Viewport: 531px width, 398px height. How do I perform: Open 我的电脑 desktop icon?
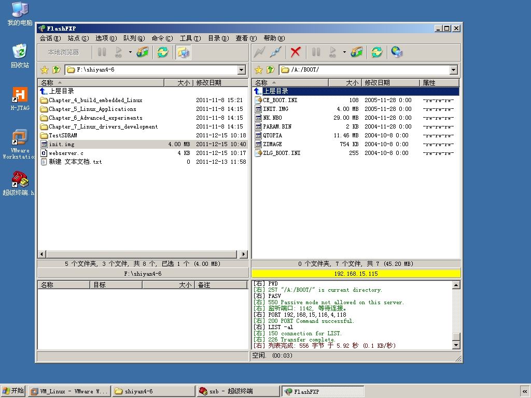pyautogui.click(x=20, y=14)
